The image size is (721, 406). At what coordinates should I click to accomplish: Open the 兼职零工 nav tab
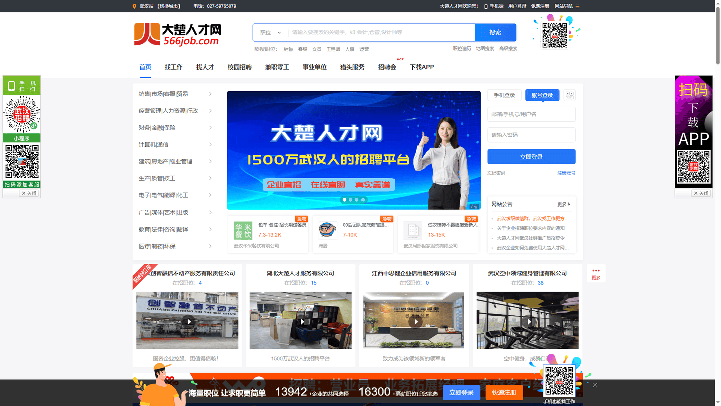click(277, 67)
